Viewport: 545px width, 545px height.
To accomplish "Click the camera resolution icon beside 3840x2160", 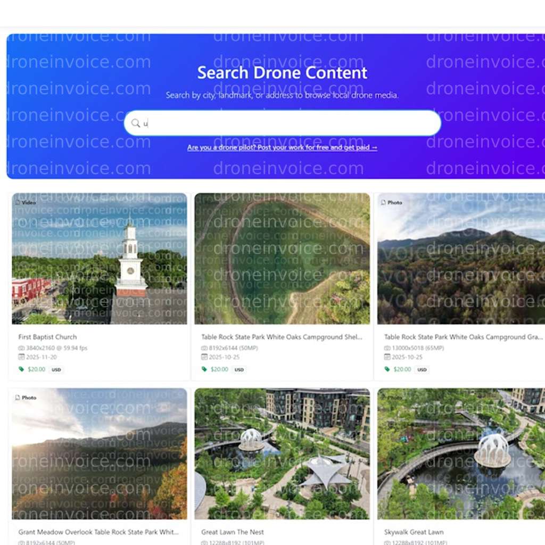I will (x=21, y=348).
